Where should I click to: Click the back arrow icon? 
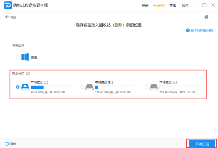pyautogui.click(x=7, y=17)
